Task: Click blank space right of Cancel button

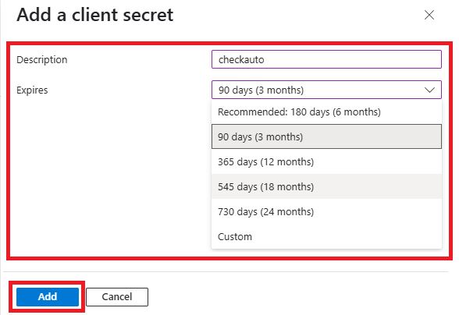Action: tap(293, 297)
